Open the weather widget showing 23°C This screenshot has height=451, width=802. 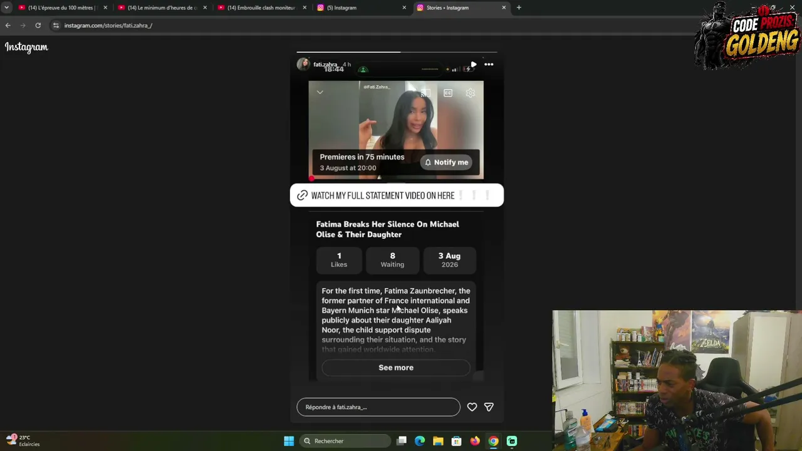(x=23, y=440)
